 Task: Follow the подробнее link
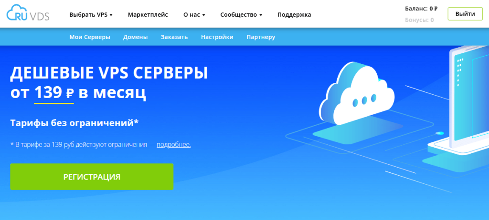point(173,144)
